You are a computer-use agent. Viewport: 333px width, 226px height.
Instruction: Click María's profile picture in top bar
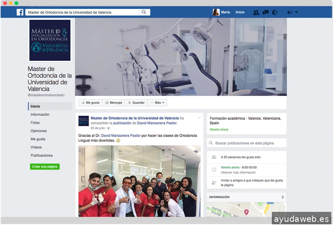coord(216,12)
